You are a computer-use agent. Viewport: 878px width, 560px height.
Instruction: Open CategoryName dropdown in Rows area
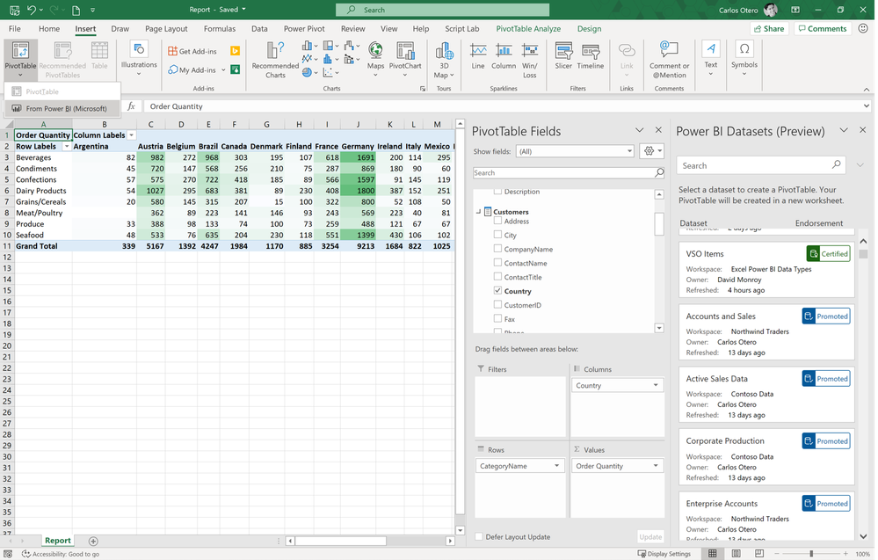click(556, 466)
